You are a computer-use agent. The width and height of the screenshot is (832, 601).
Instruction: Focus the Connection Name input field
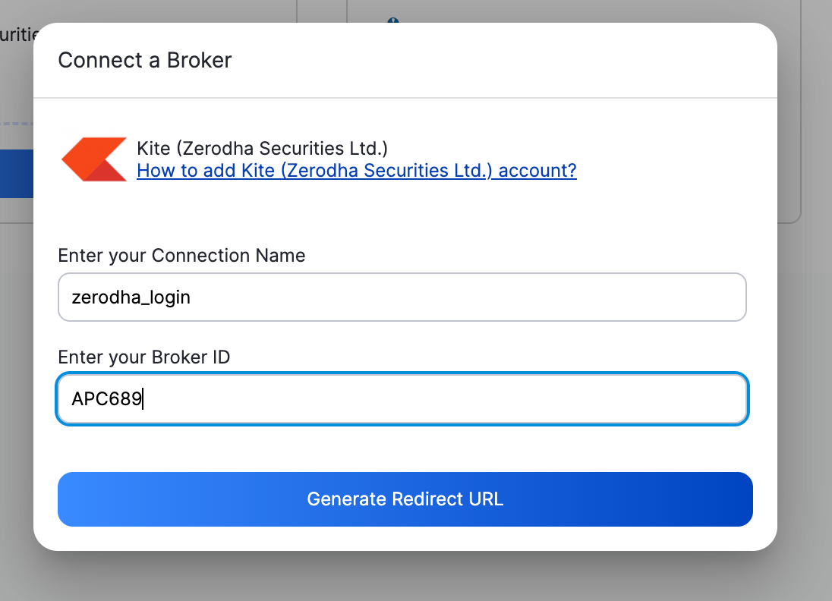click(402, 297)
